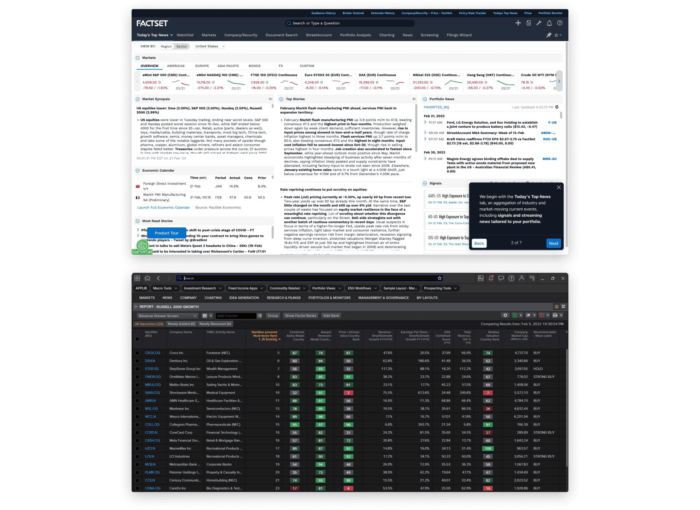The height and width of the screenshot is (510, 700).
Task: Tick the checkbox for STEP.OQ row
Action: coord(137,369)
